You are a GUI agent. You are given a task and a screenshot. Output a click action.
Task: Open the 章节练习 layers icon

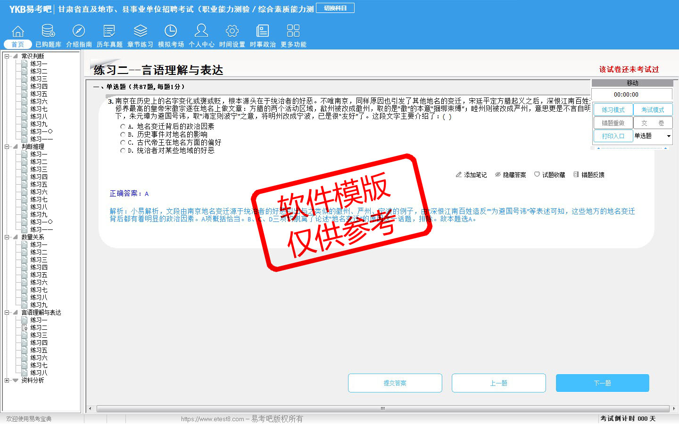140,31
